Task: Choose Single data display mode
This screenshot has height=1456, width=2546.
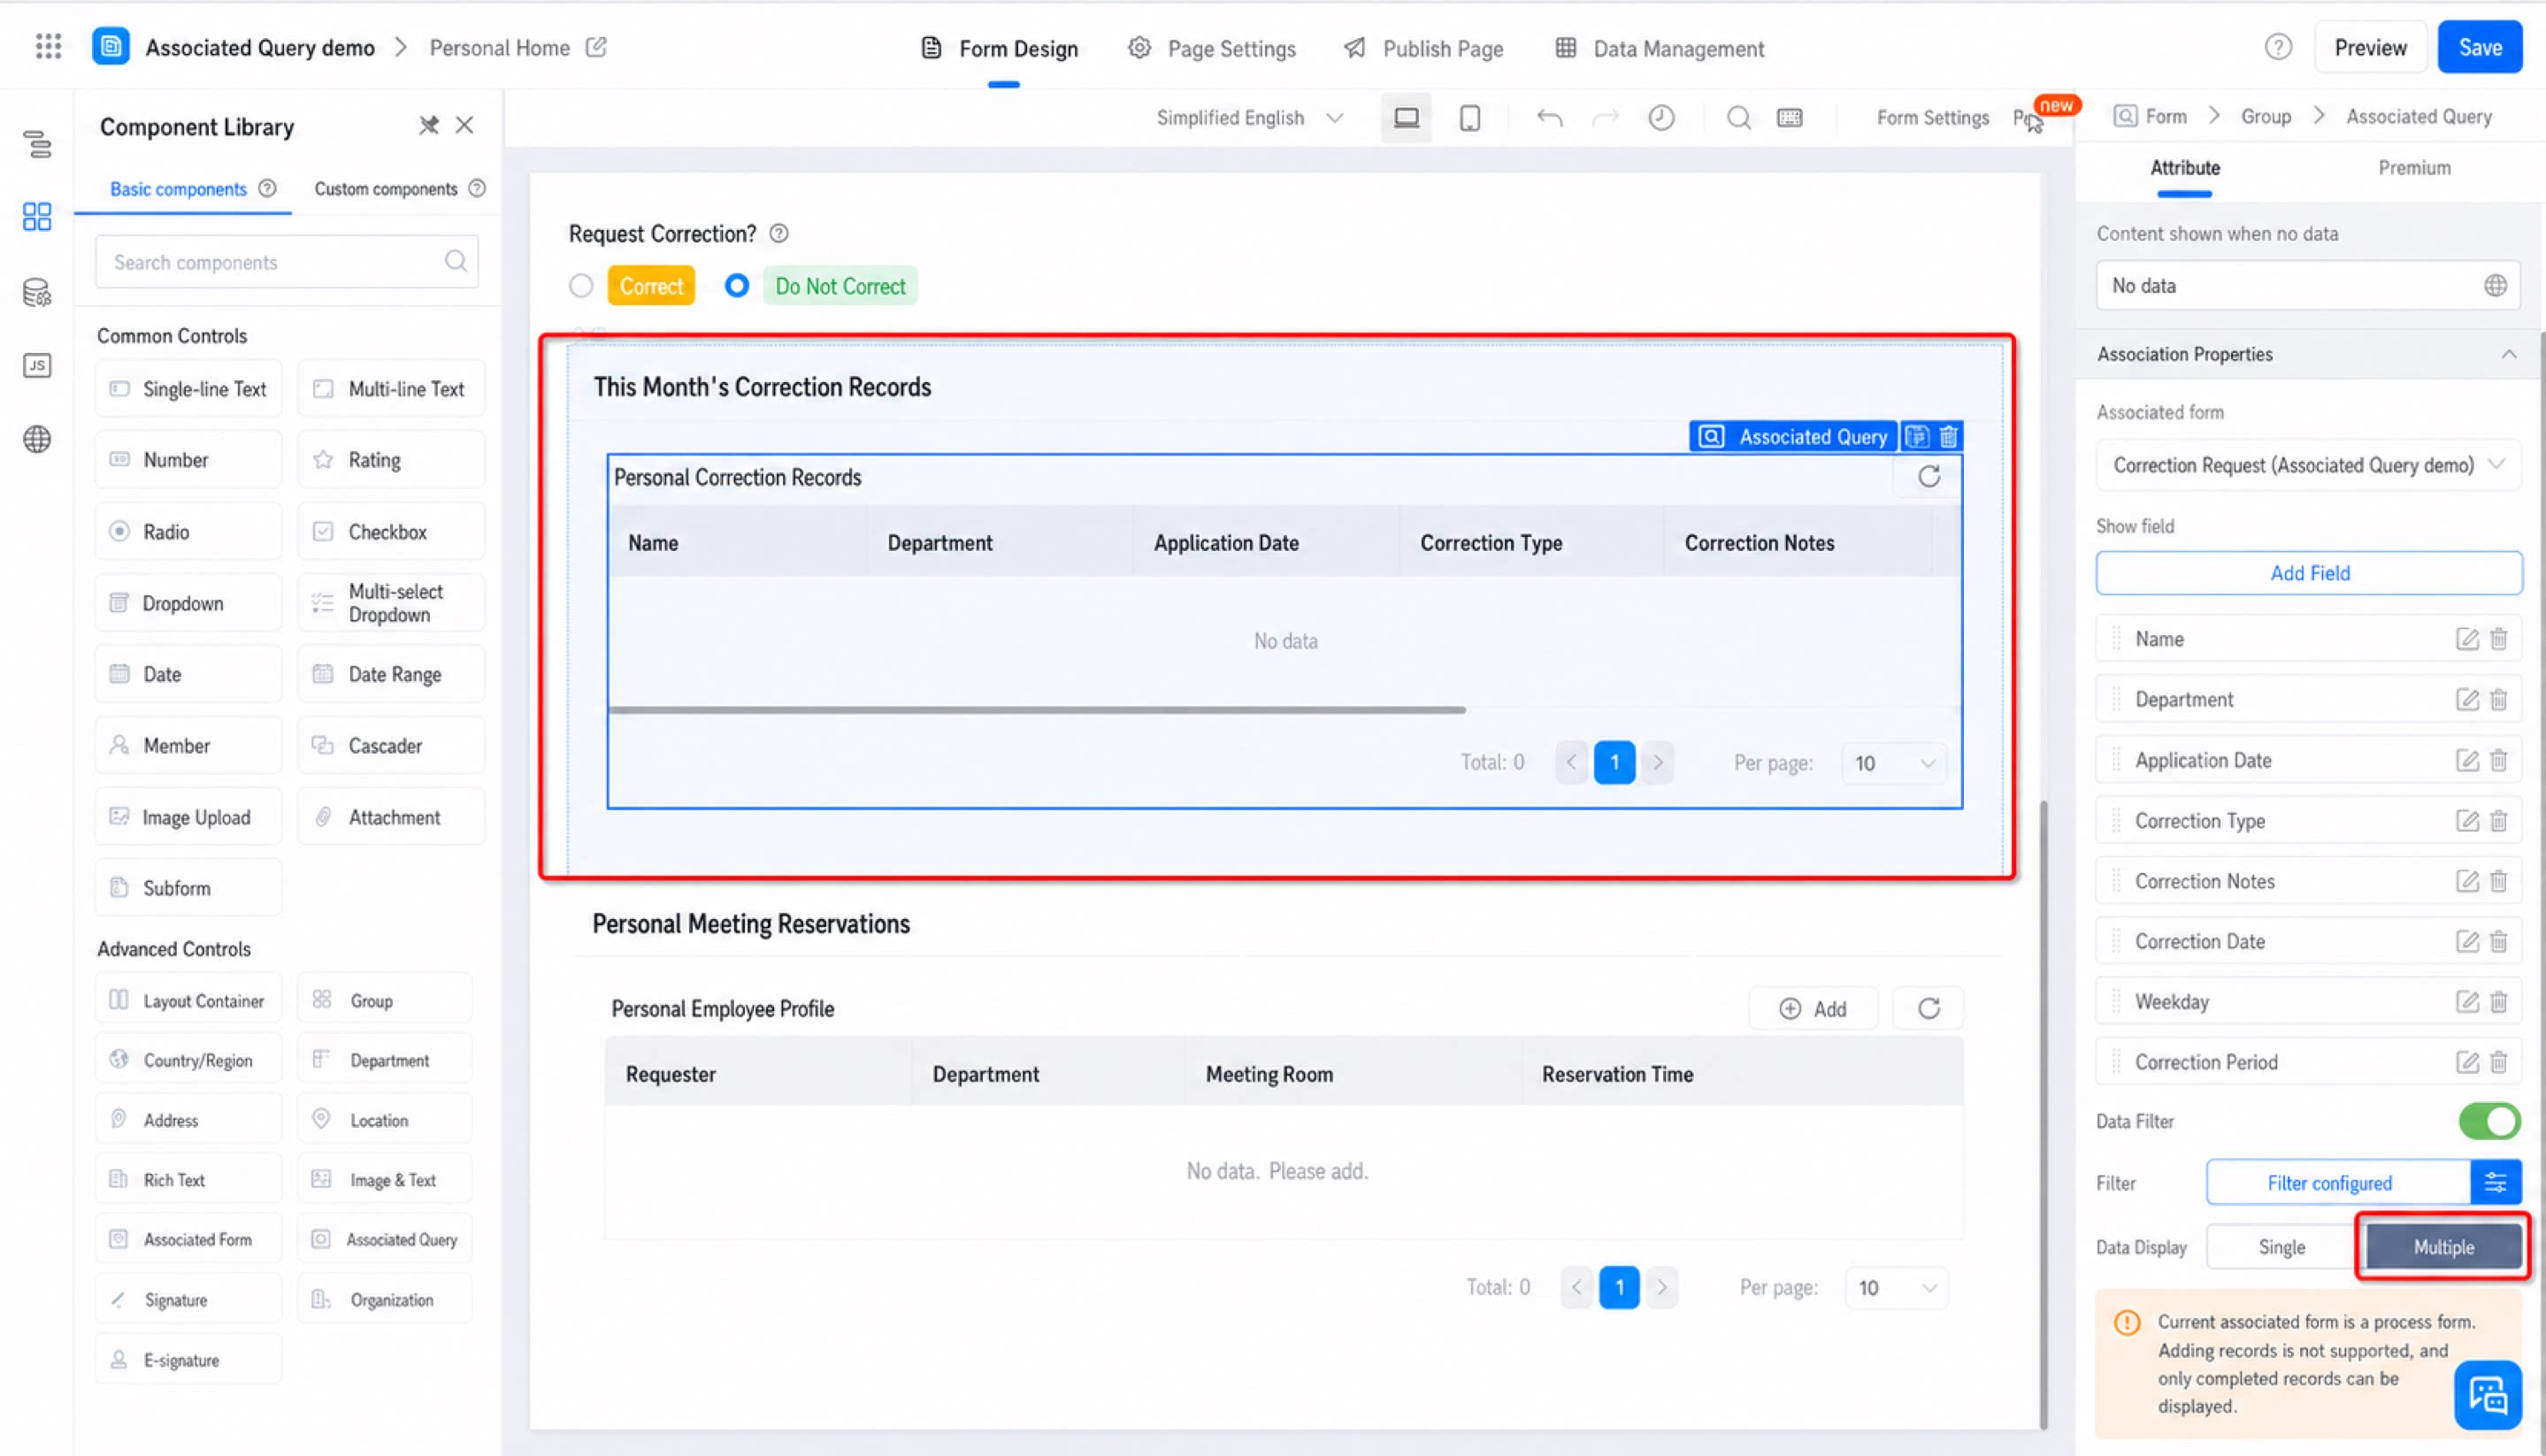Action: [2281, 1247]
